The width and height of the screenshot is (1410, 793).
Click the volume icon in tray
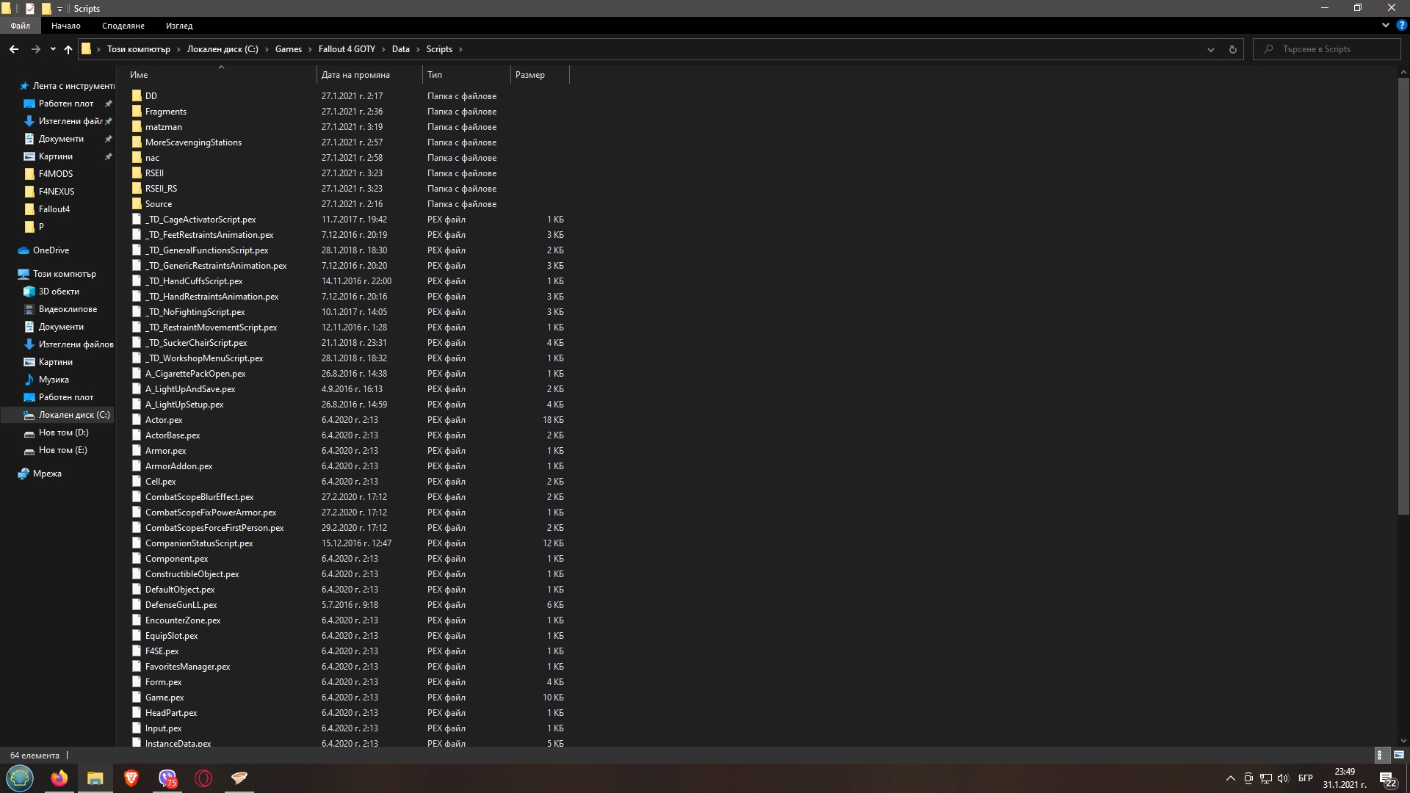[x=1283, y=778]
